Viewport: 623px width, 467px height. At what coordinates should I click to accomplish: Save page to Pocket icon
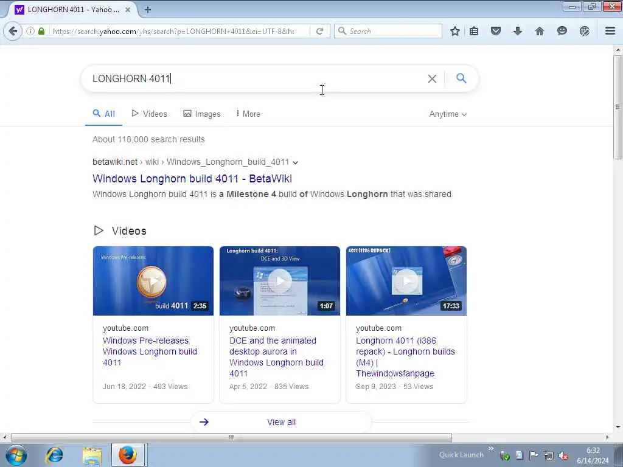point(495,31)
